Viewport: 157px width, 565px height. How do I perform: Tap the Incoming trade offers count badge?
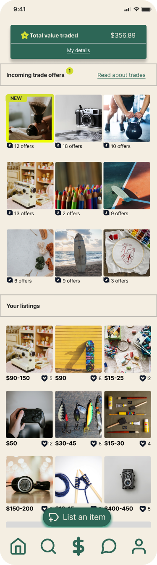tap(70, 71)
